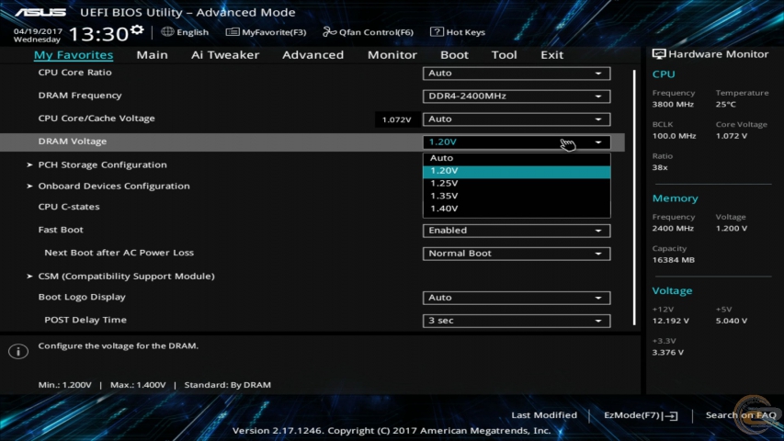
Task: Click the POST Delay Time label
Action: [85, 320]
